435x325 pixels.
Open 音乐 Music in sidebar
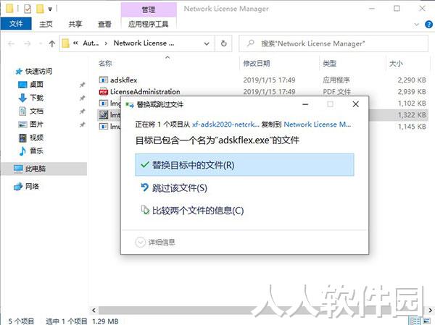coord(36,151)
